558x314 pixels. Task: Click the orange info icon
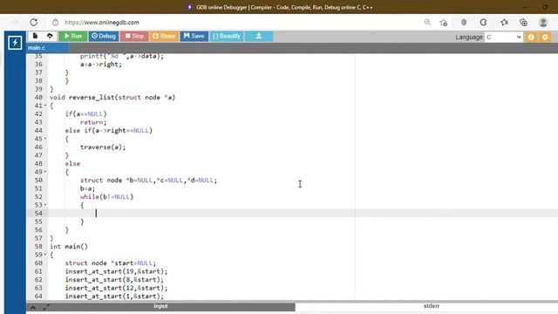(x=531, y=37)
